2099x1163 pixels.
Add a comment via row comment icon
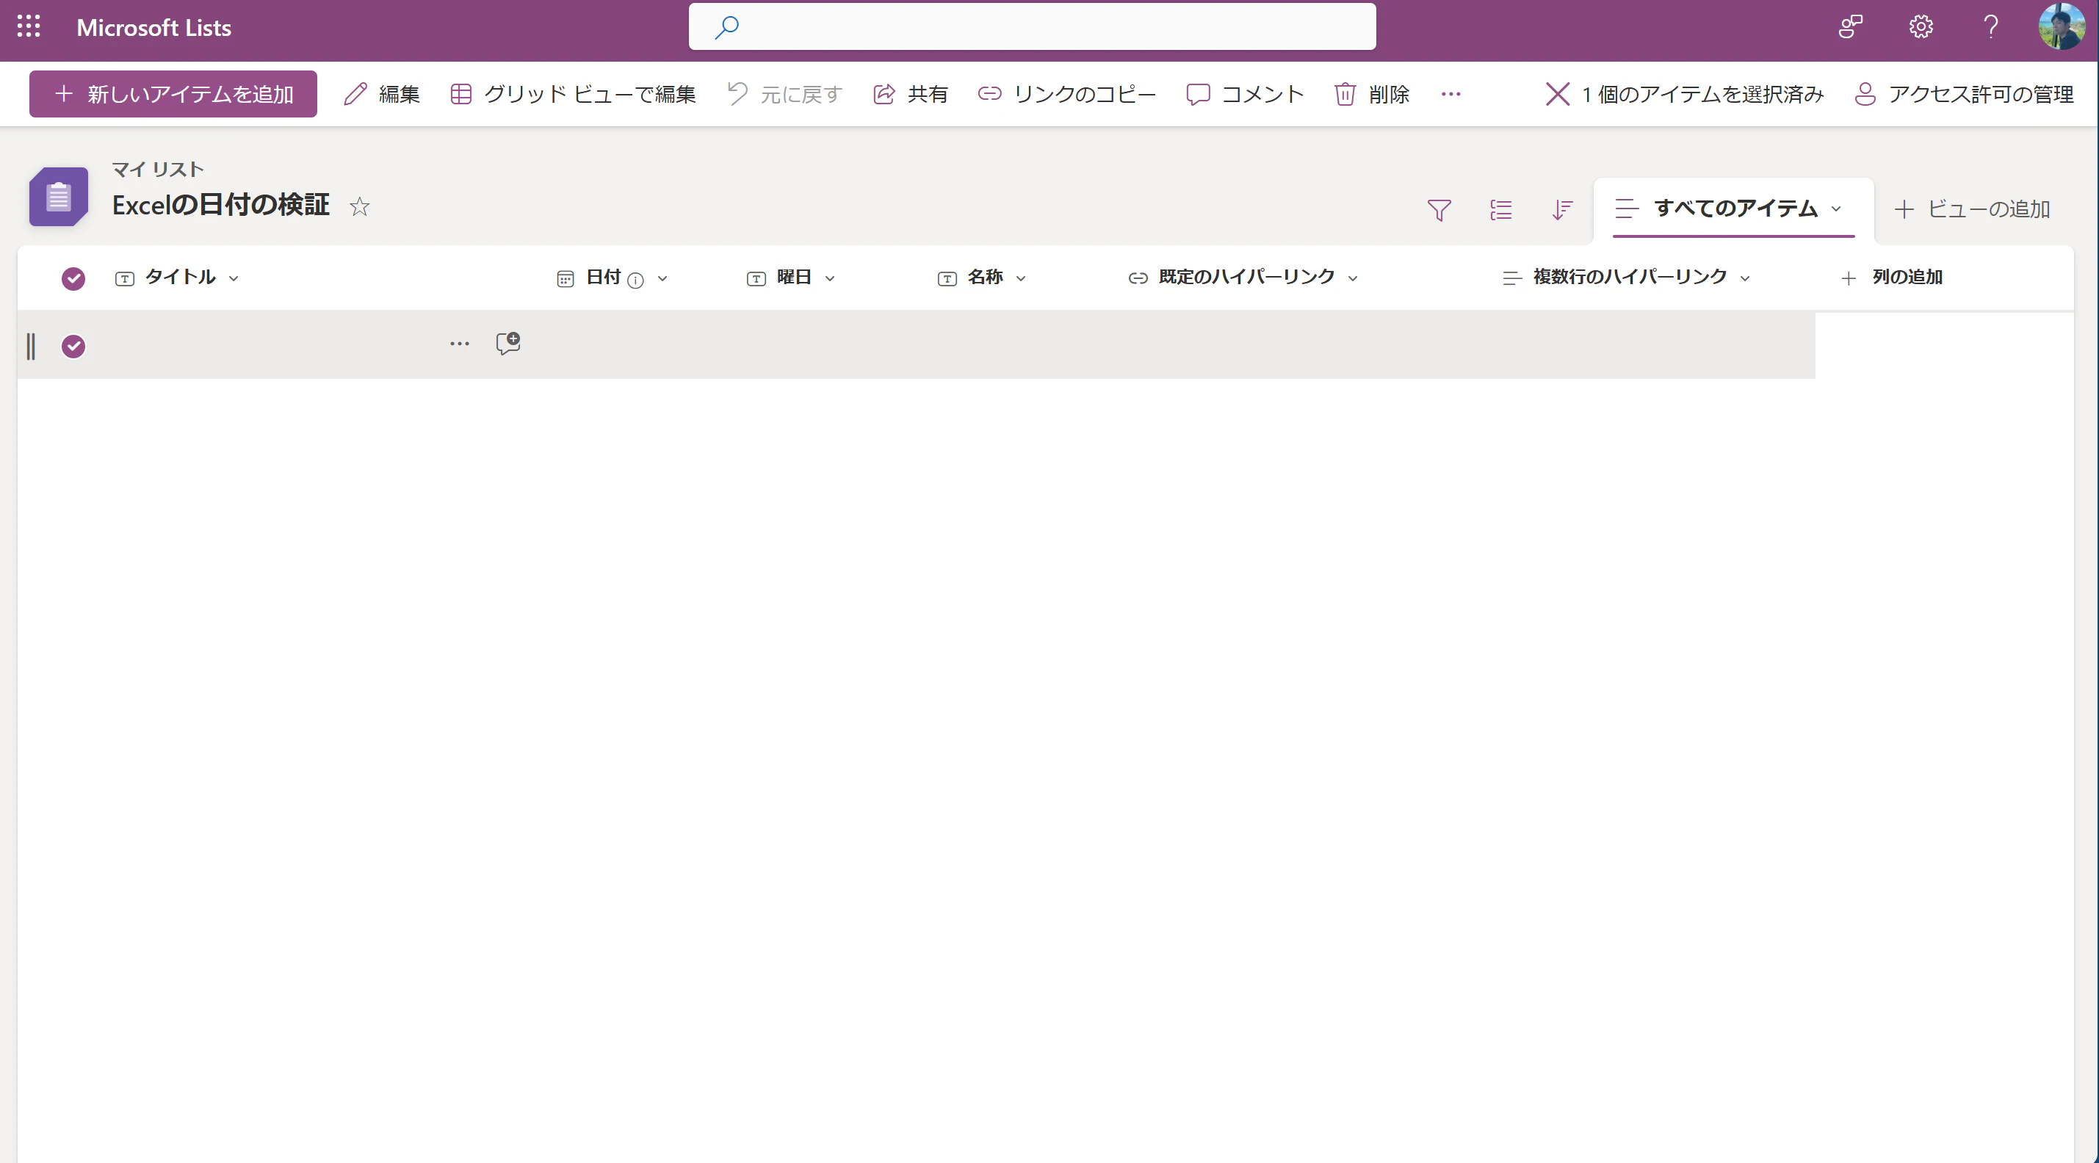507,343
